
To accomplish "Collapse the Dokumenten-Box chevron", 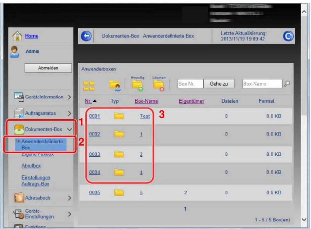I will point(69,129).
